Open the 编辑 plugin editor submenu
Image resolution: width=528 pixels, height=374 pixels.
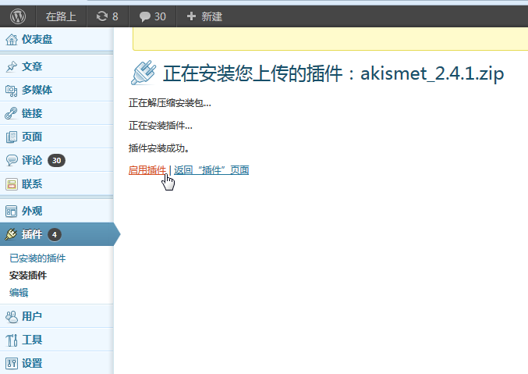click(x=19, y=292)
